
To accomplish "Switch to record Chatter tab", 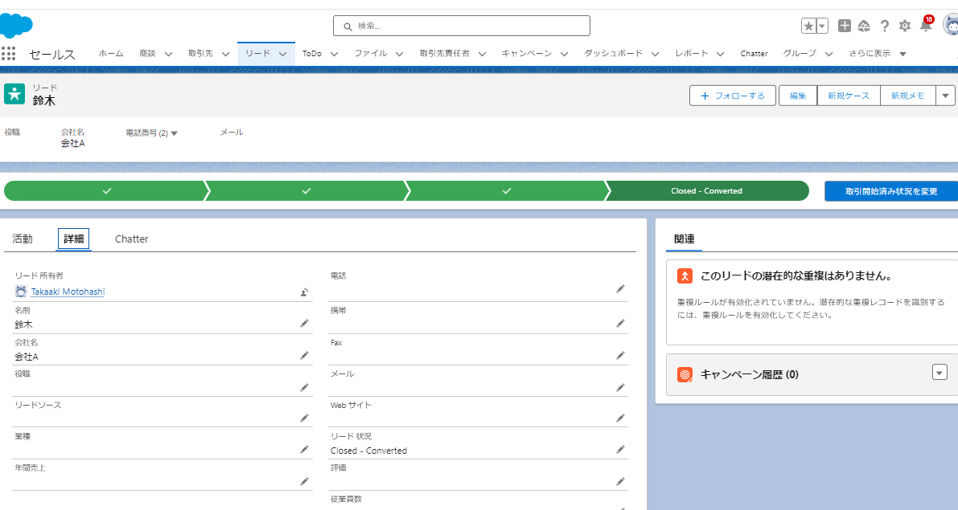I will click(x=131, y=239).
